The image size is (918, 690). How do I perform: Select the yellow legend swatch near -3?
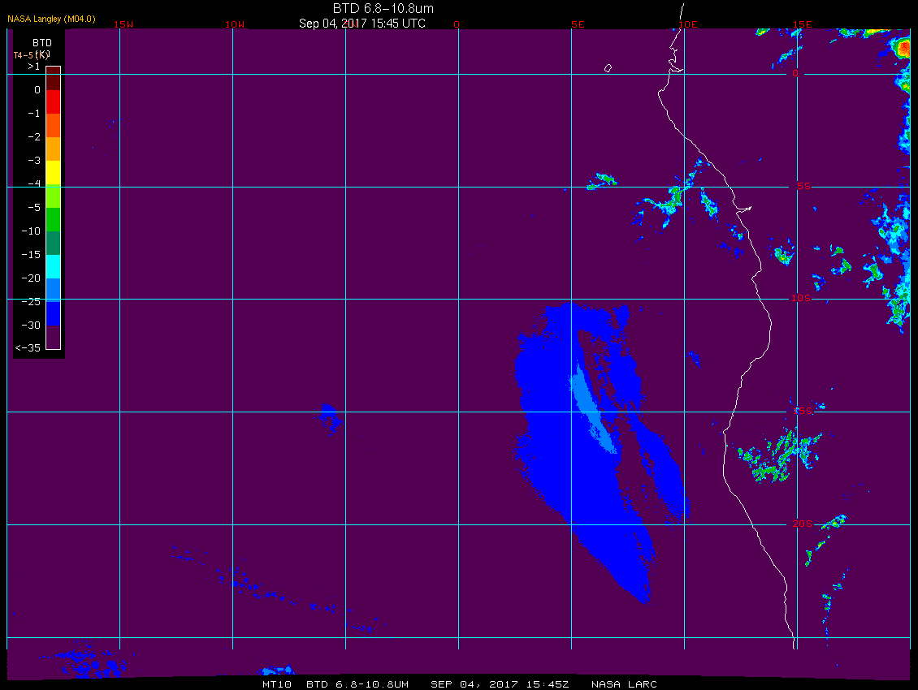(x=54, y=173)
